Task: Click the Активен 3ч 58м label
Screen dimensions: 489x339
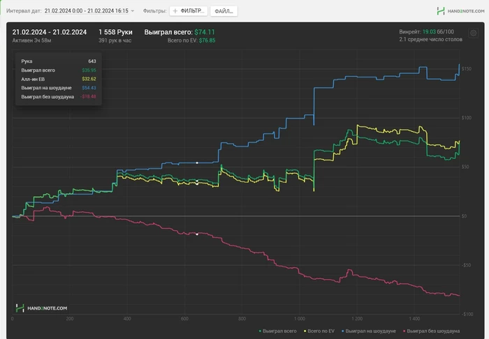Action: [32, 40]
